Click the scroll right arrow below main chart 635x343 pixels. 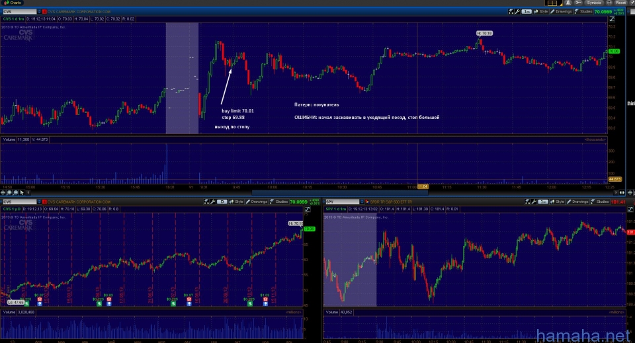(616, 192)
